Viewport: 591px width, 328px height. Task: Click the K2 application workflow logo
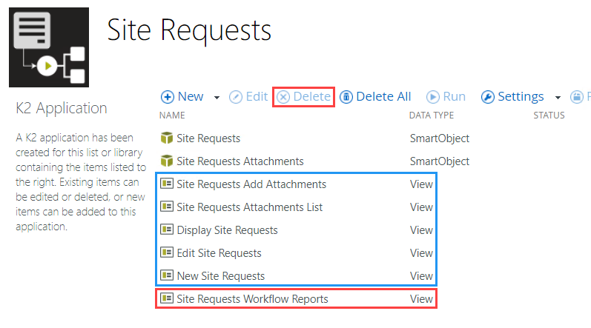coord(49,47)
